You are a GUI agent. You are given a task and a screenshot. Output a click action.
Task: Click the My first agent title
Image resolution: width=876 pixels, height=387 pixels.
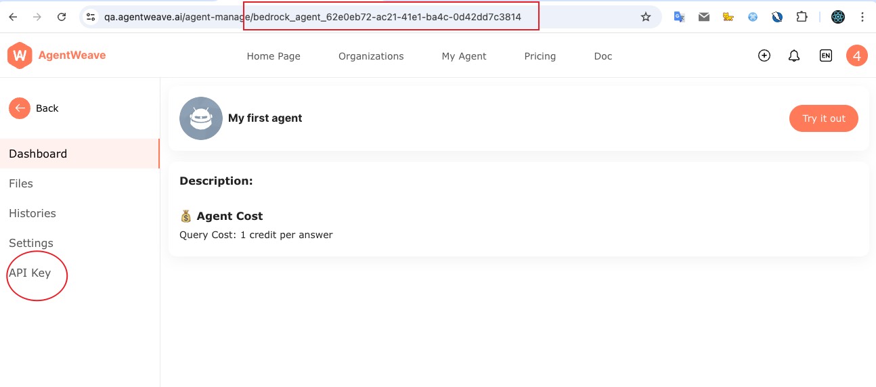click(265, 118)
